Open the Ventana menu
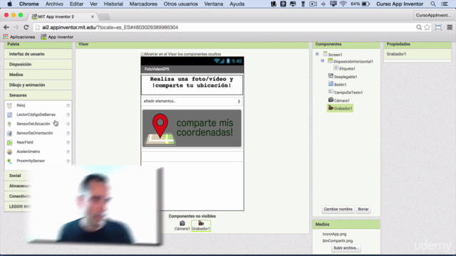Image resolution: width=456 pixels, height=256 pixels. [x=214, y=4]
